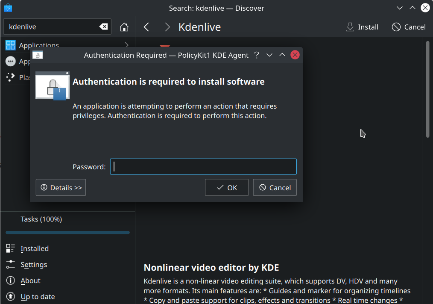Expand Details in authentication dialog
The width and height of the screenshot is (433, 304).
point(61,188)
